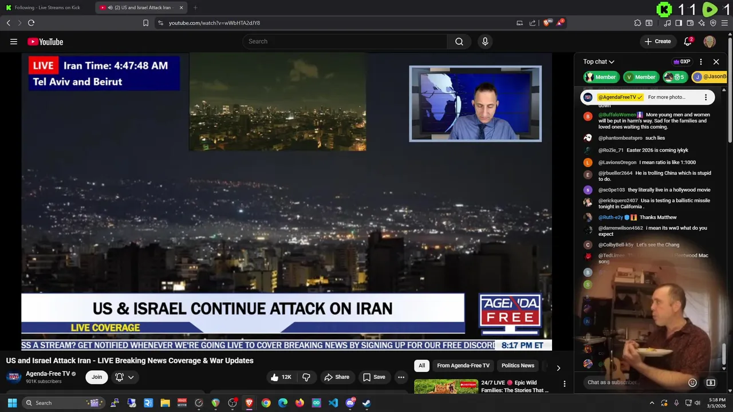The width and height of the screenshot is (733, 412).
Task: Expand channel notification preferences dropdown
Action: click(131, 377)
